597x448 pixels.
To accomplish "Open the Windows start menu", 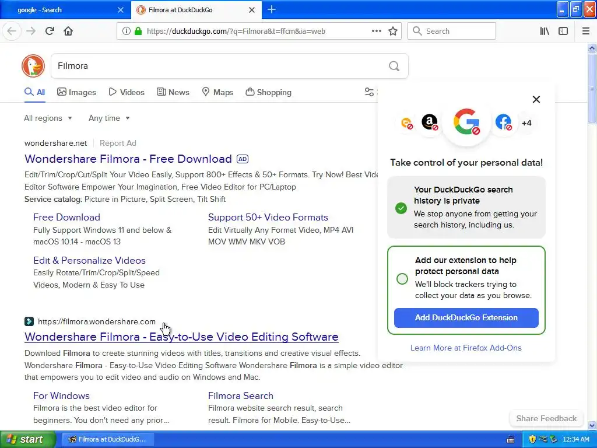I will (28, 439).
